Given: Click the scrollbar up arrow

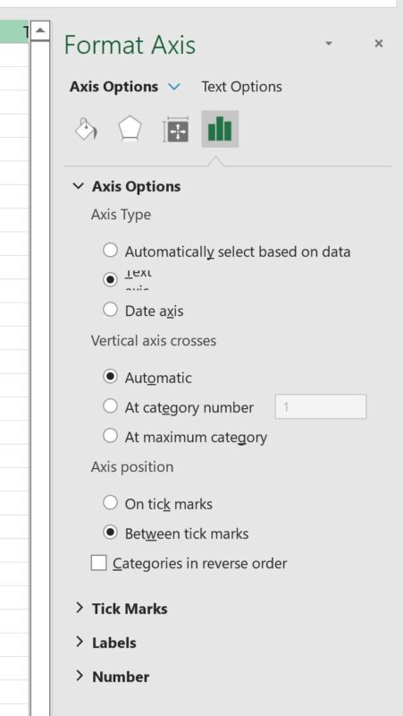Looking at the screenshot, I should click(x=40, y=31).
